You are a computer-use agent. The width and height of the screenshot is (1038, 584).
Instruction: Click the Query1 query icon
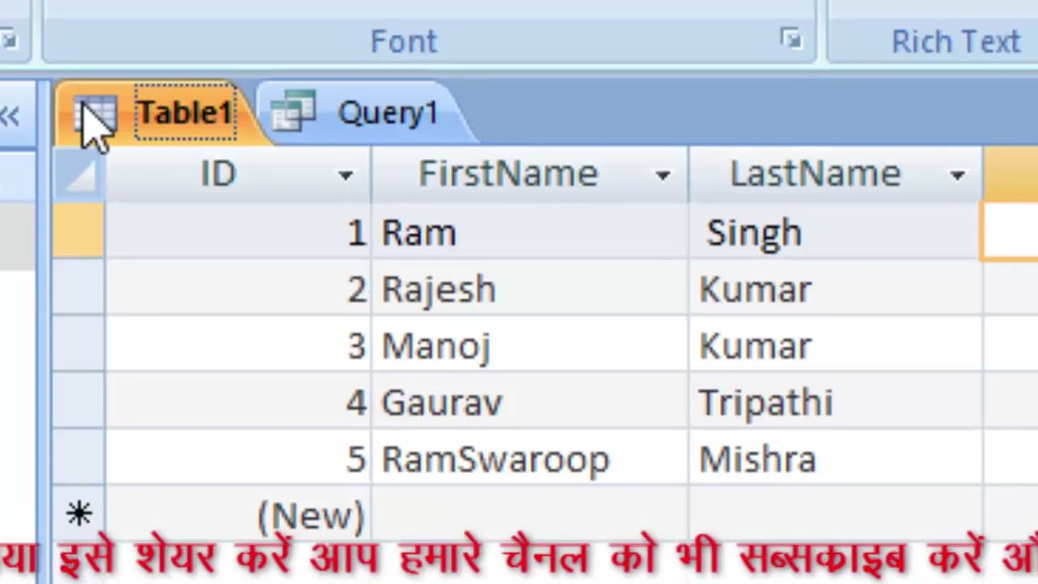click(x=293, y=113)
